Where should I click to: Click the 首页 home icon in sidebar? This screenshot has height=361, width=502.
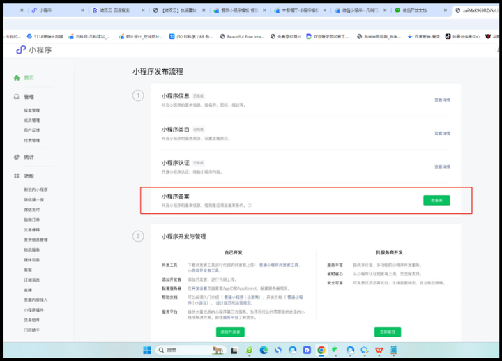[x=17, y=77]
